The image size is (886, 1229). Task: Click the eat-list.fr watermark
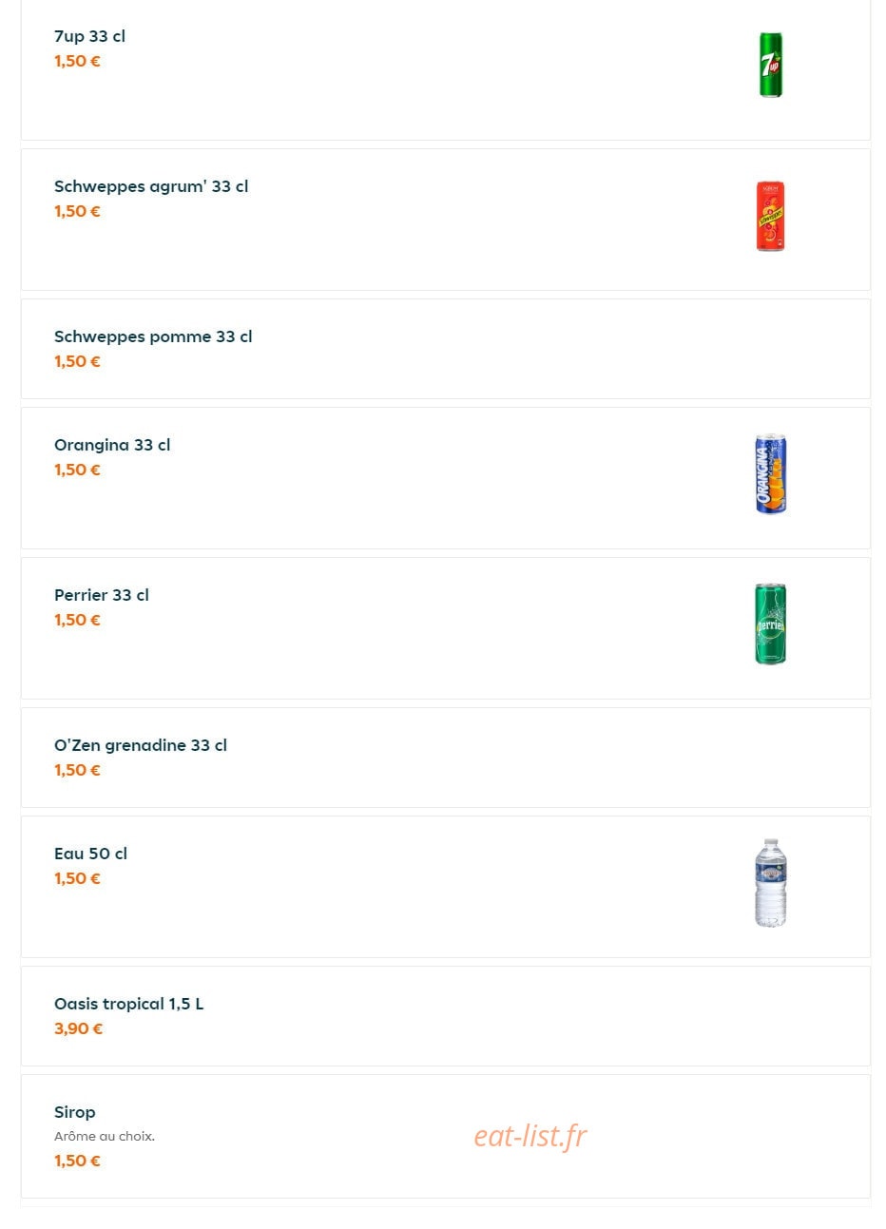click(530, 1135)
